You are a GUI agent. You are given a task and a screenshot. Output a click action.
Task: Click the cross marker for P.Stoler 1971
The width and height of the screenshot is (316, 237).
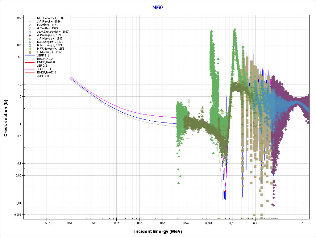(30, 25)
